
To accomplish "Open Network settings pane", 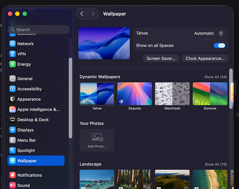I will [36, 44].
